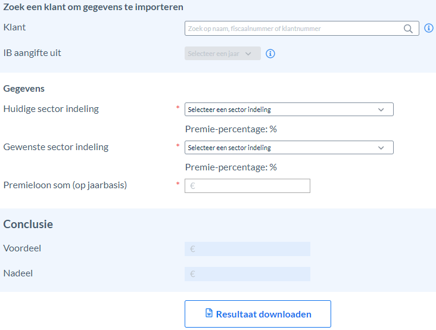Click the 'Klant' field label

(14, 27)
